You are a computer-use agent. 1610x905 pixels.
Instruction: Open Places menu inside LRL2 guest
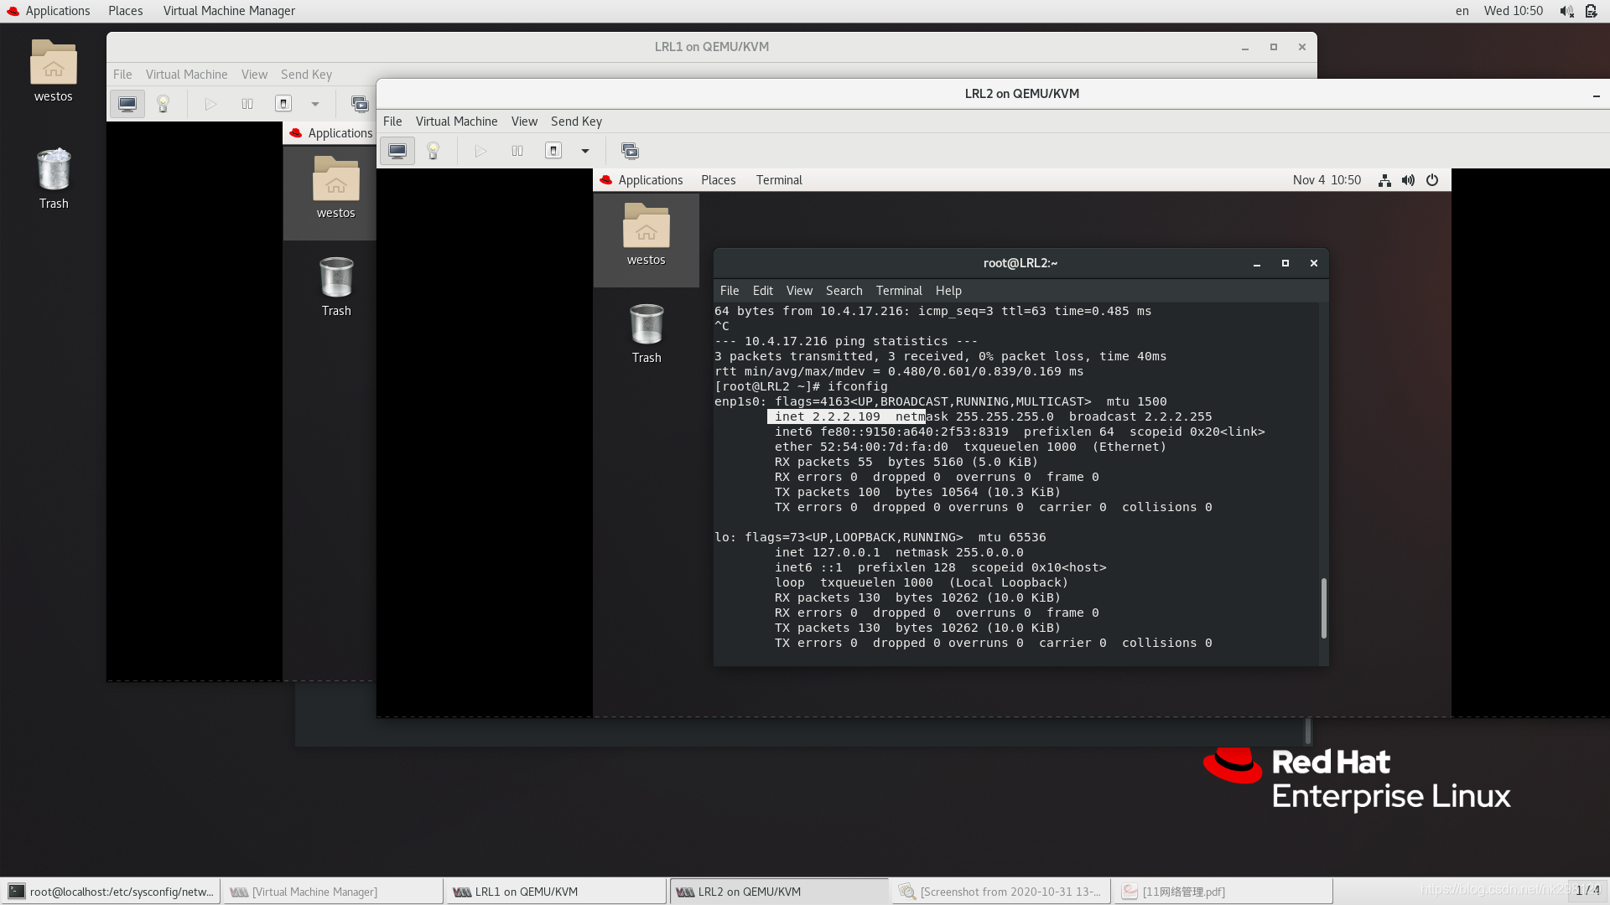pos(718,180)
